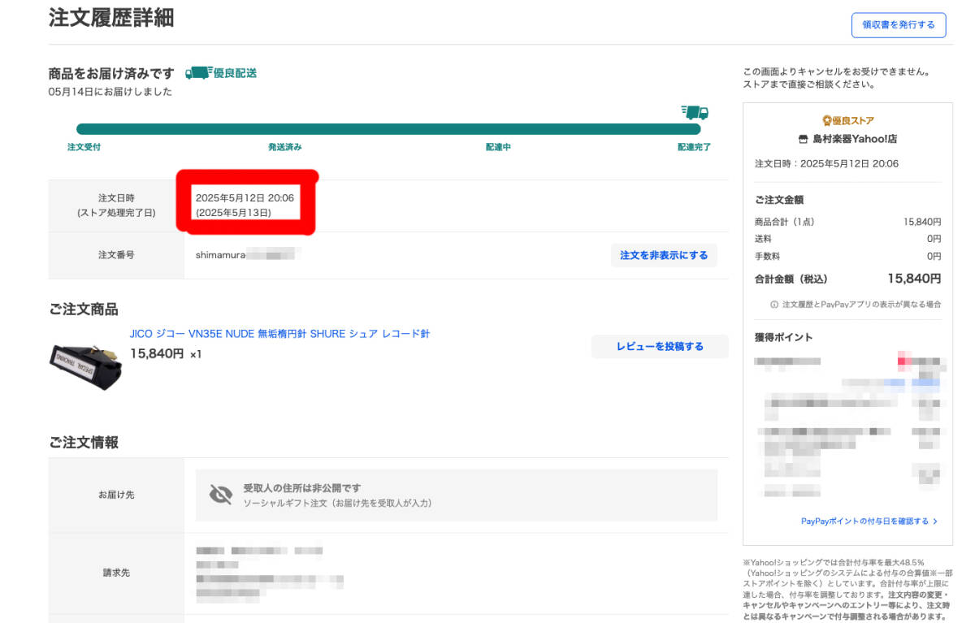Click the 注文履歴詳細 page heading
Viewport: 975px width, 623px height.
coord(111,18)
